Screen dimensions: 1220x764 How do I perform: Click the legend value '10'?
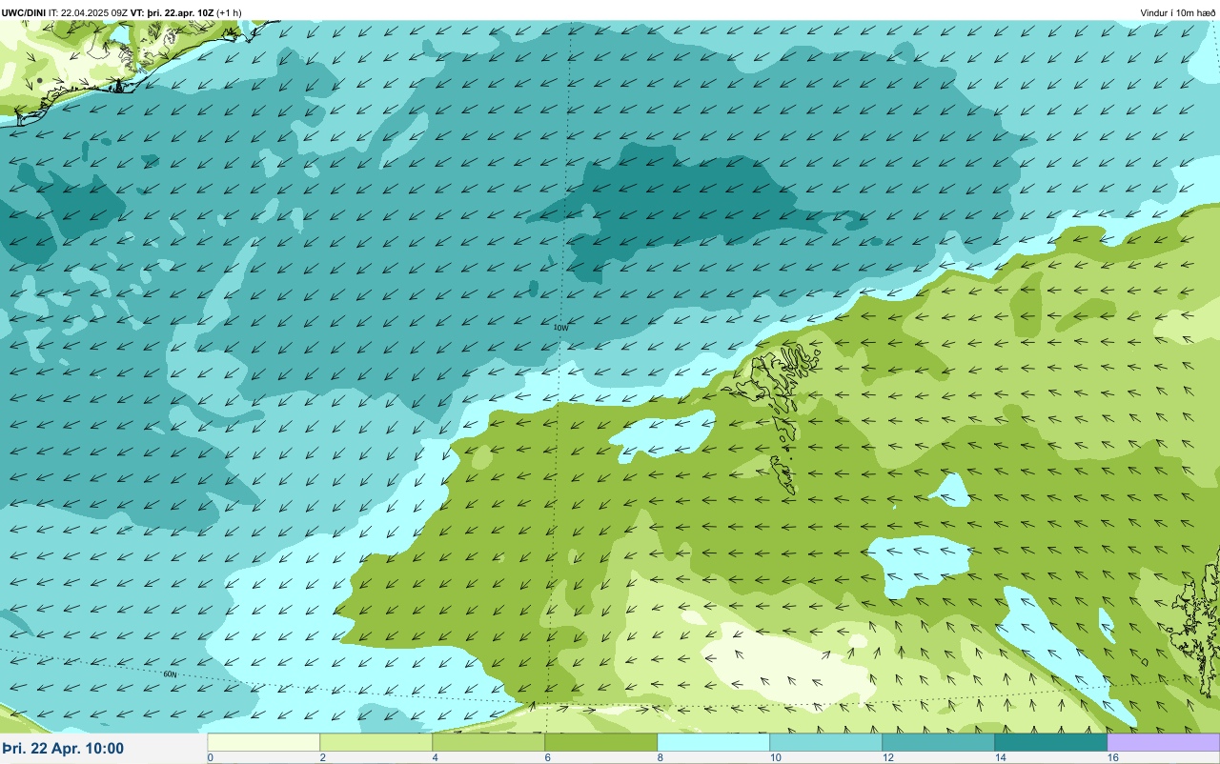pyautogui.click(x=775, y=757)
